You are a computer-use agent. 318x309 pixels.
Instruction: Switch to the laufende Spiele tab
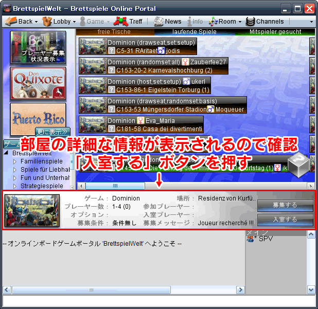(195, 32)
